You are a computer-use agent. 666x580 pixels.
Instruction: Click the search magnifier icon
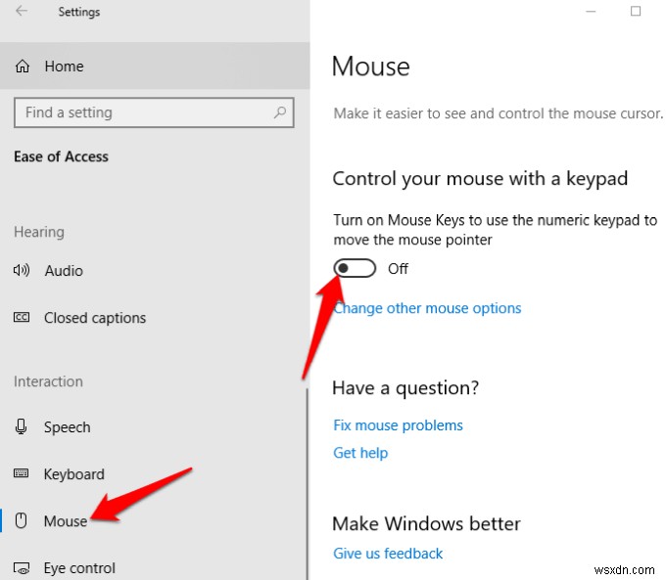click(x=280, y=112)
